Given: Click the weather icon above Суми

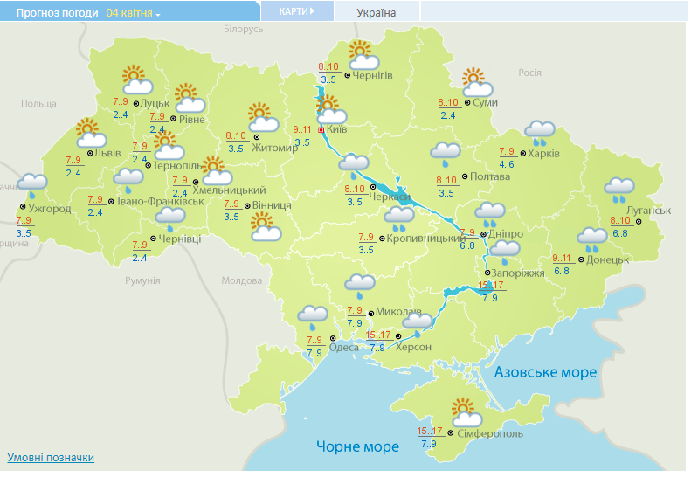Looking at the screenshot, I should tap(476, 82).
